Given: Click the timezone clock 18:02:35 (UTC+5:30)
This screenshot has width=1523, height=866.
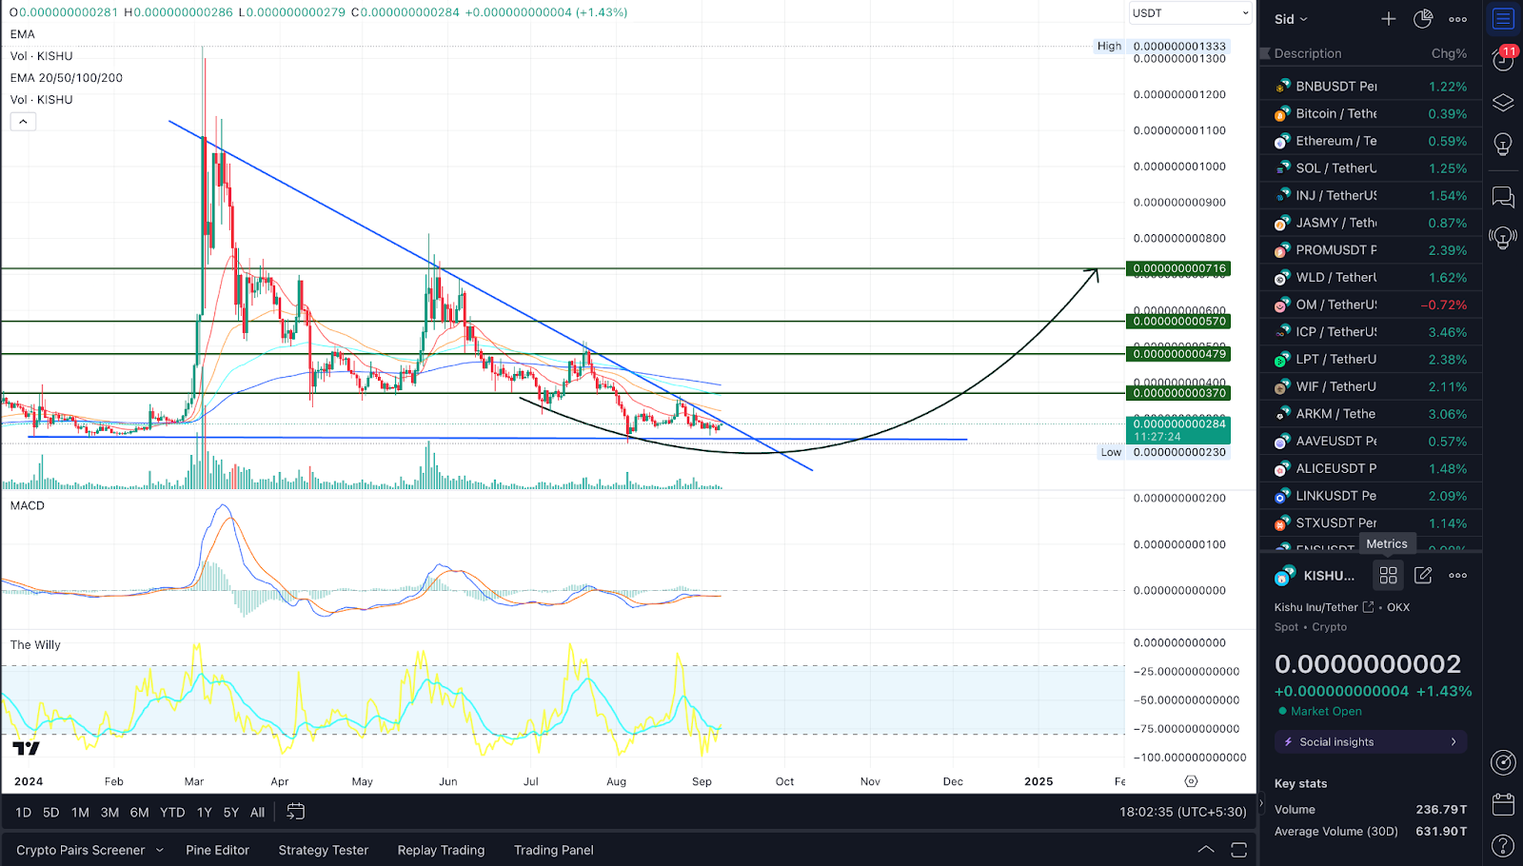Looking at the screenshot, I should click(1182, 812).
